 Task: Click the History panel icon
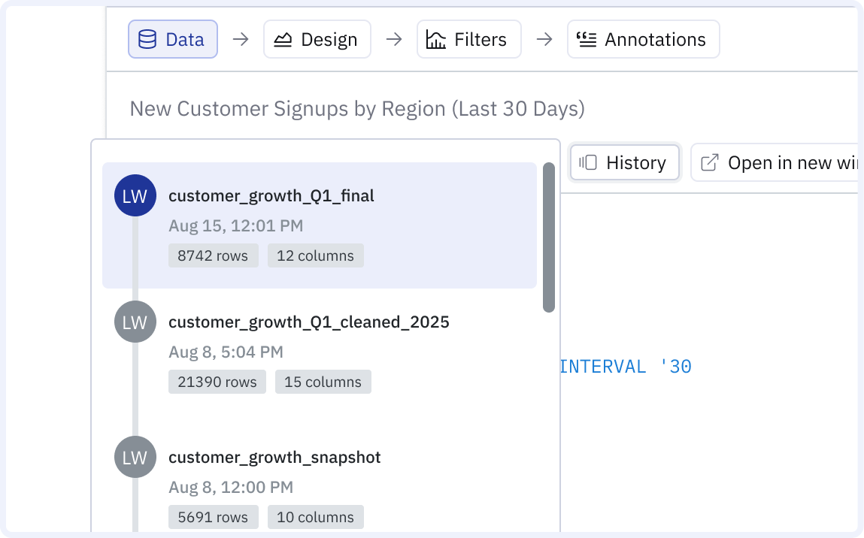[x=588, y=162]
